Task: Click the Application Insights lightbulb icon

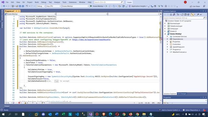Action: (x=130, y=6)
